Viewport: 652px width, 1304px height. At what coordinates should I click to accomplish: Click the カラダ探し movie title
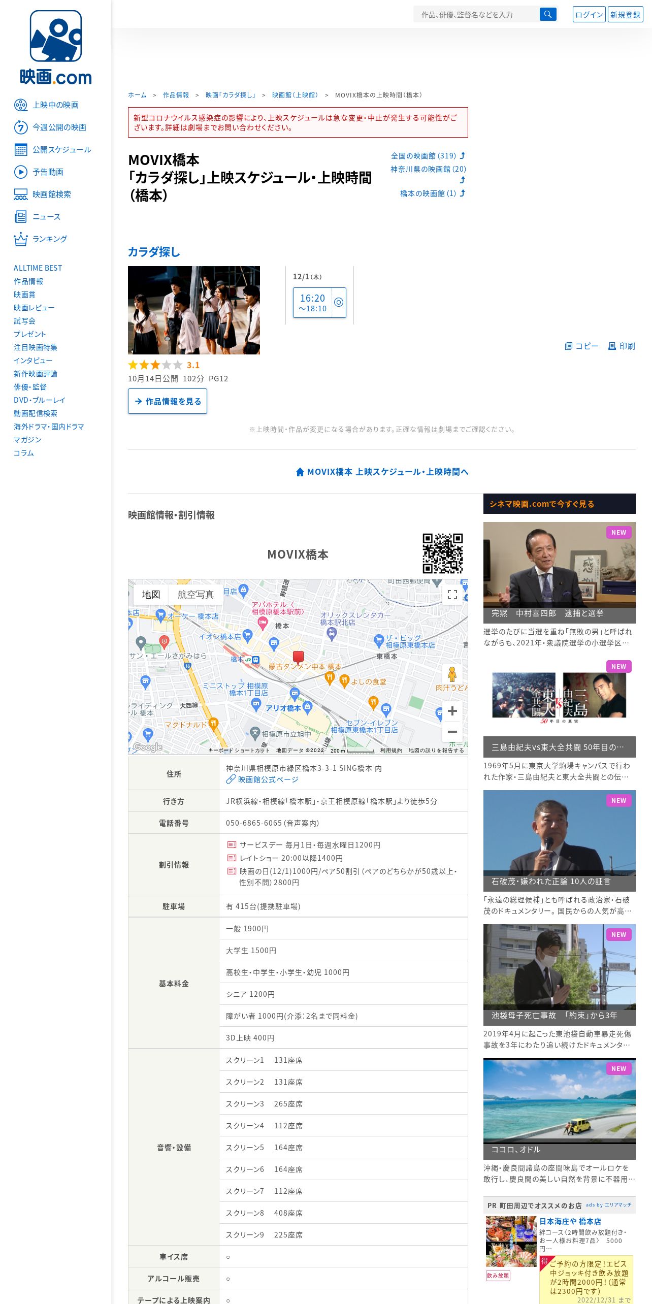click(x=154, y=252)
